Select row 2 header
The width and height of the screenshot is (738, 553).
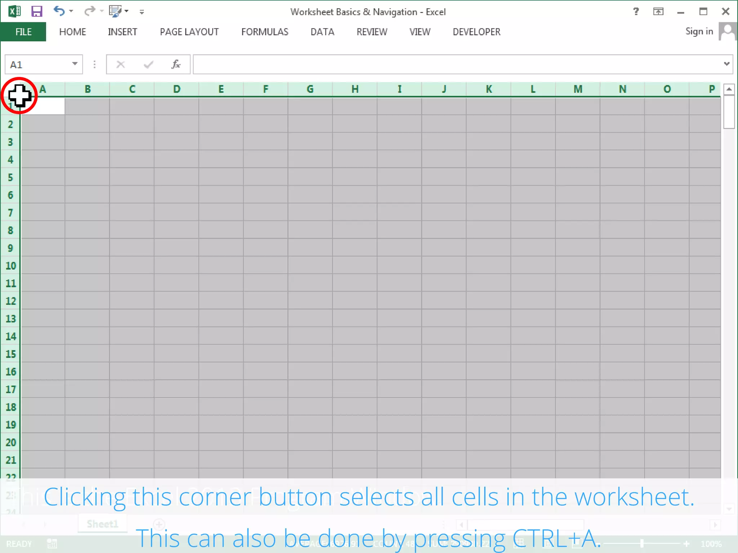coord(10,124)
